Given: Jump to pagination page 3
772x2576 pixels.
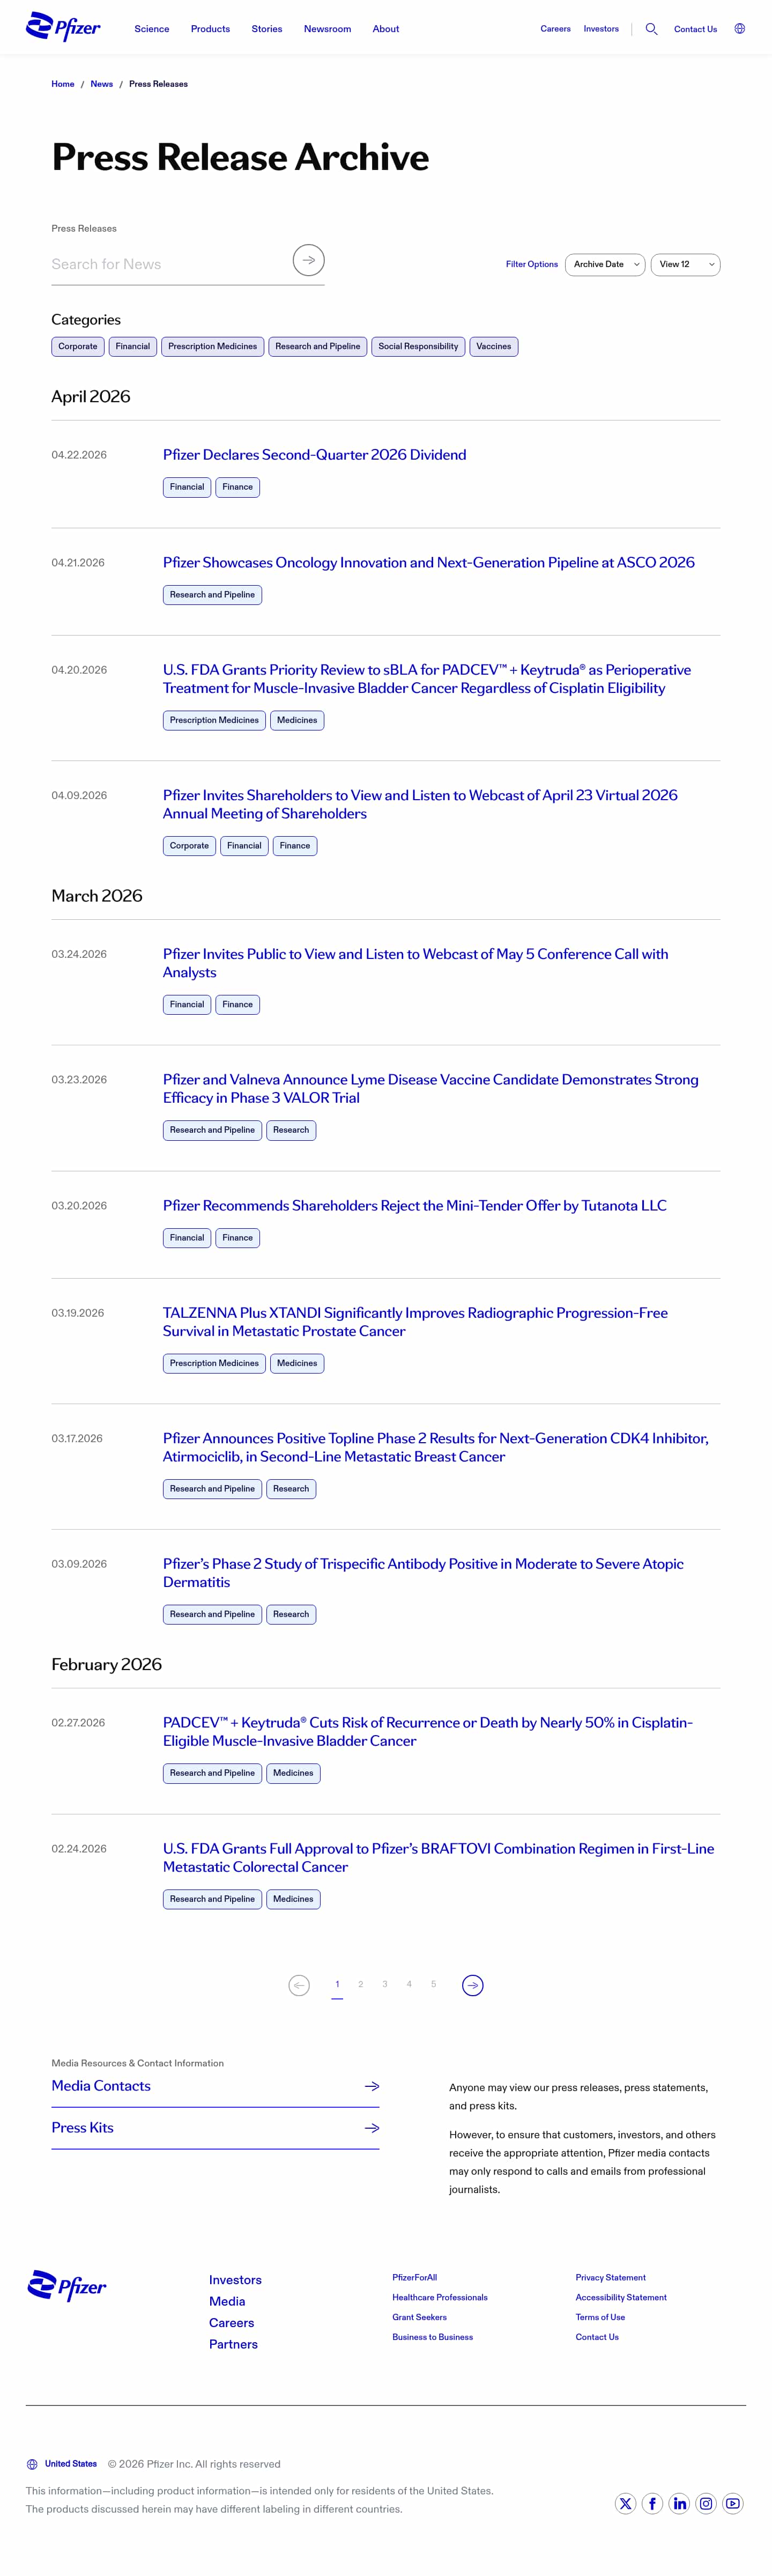Looking at the screenshot, I should coord(385,1984).
